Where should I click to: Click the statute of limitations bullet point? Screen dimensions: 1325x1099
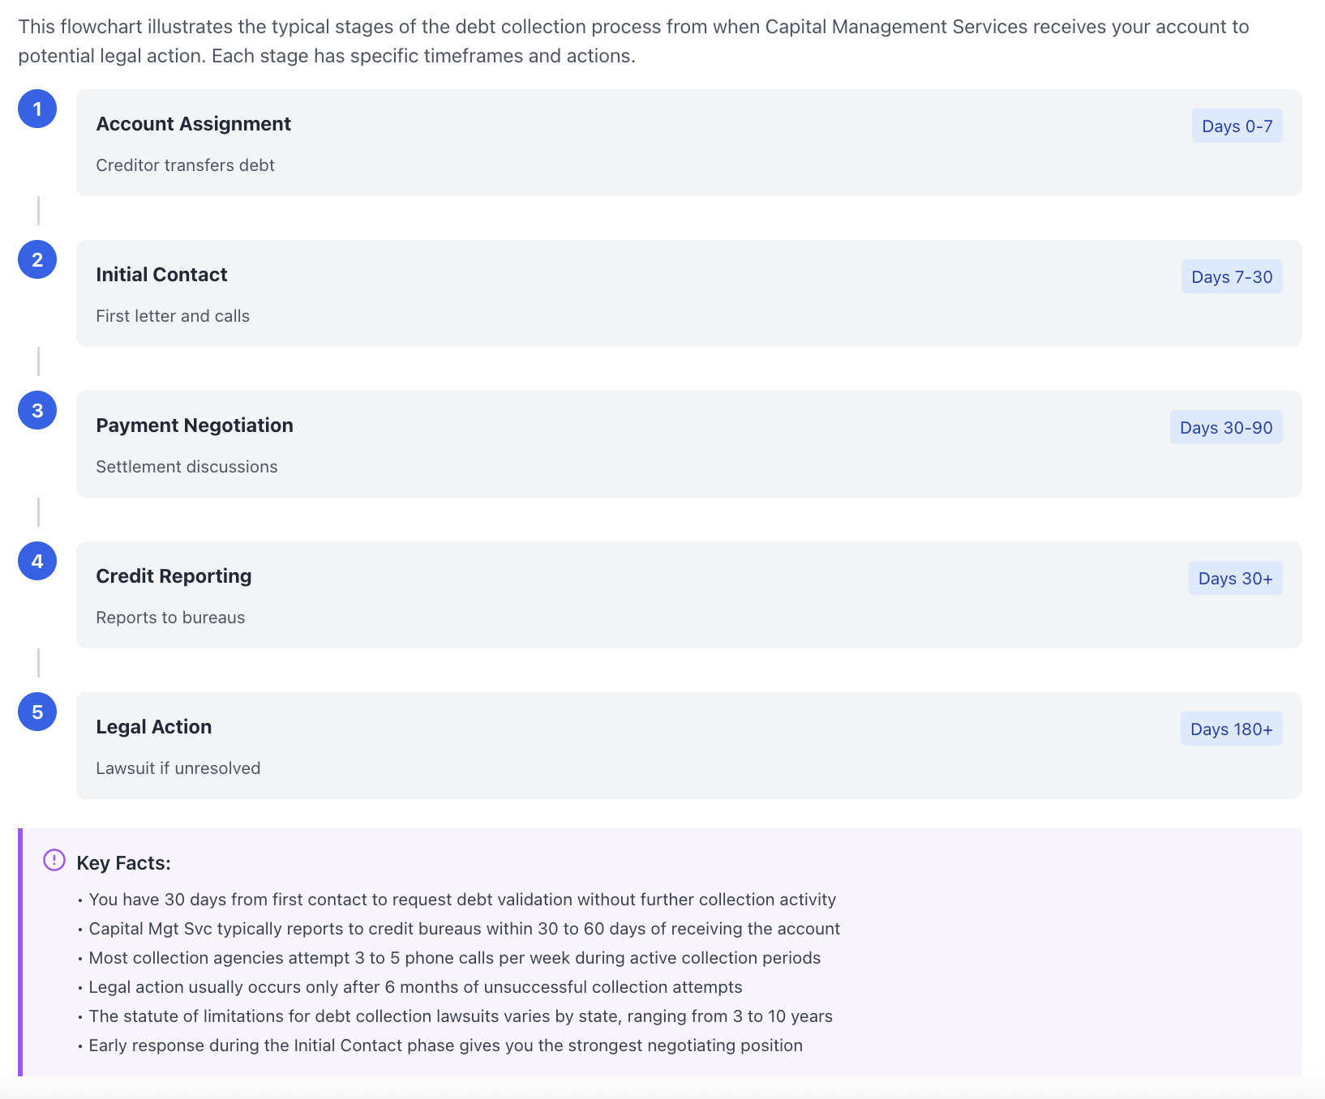pyautogui.click(x=455, y=1016)
